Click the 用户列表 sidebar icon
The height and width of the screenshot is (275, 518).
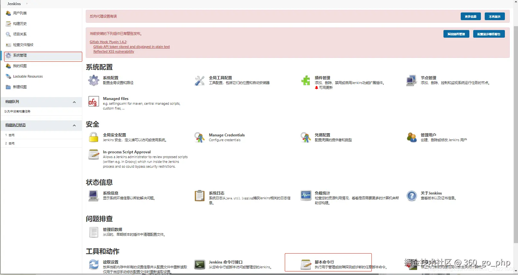[x=8, y=13]
